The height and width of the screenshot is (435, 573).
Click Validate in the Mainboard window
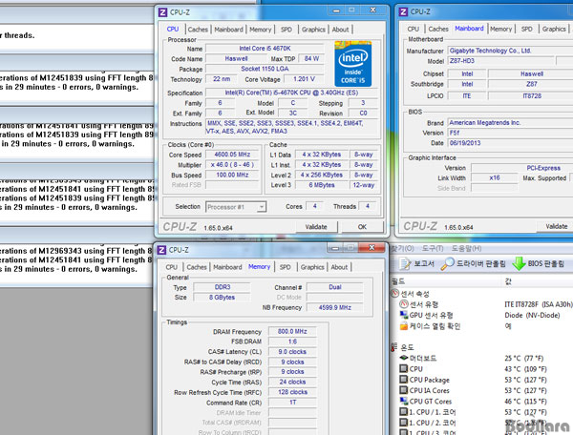coord(556,226)
